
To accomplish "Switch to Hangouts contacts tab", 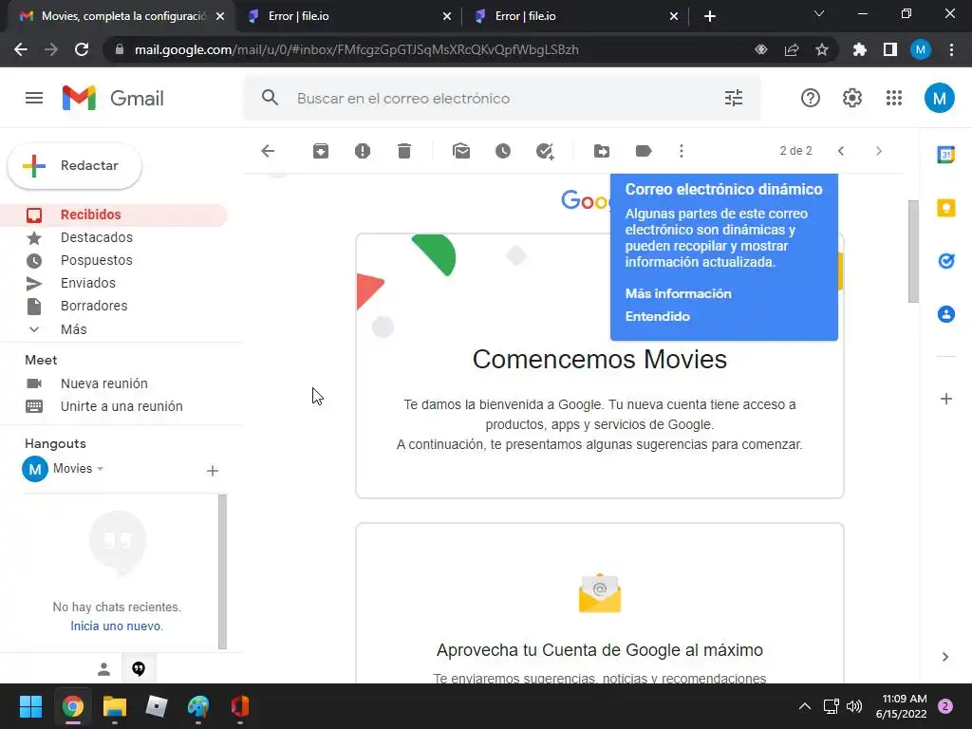I will tap(103, 669).
